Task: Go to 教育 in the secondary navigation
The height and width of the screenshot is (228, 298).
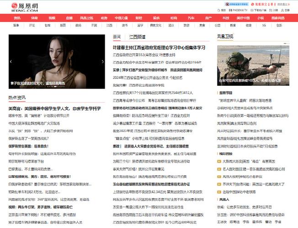Action: coord(233,25)
